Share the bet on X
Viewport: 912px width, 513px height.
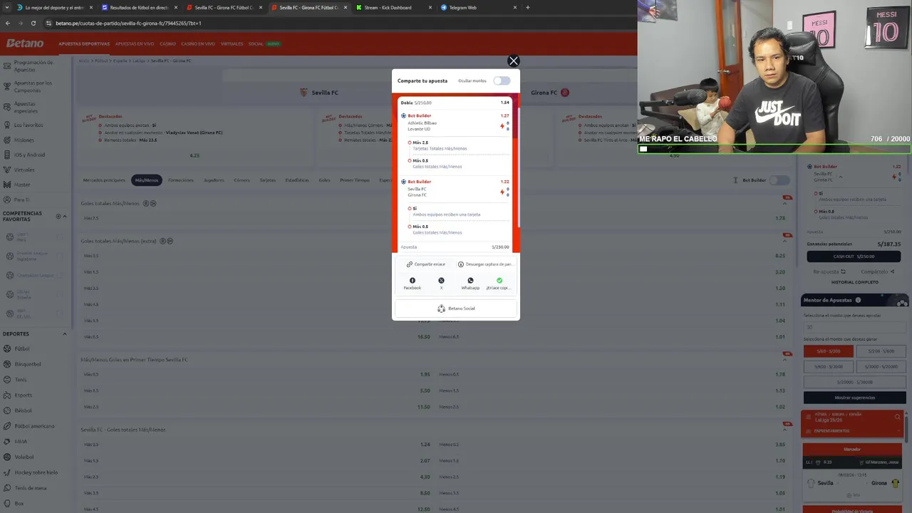[441, 283]
